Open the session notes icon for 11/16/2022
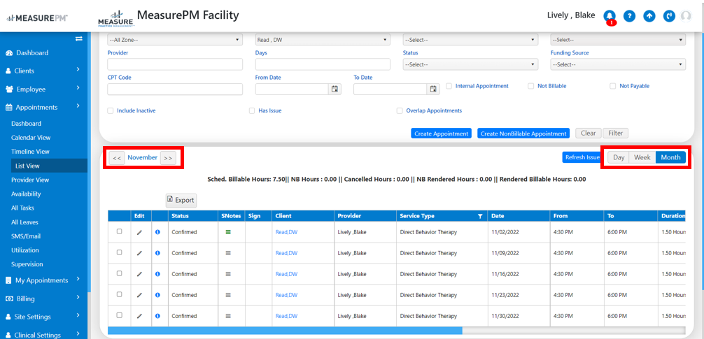Screen dimensions: 704x339 pos(227,274)
